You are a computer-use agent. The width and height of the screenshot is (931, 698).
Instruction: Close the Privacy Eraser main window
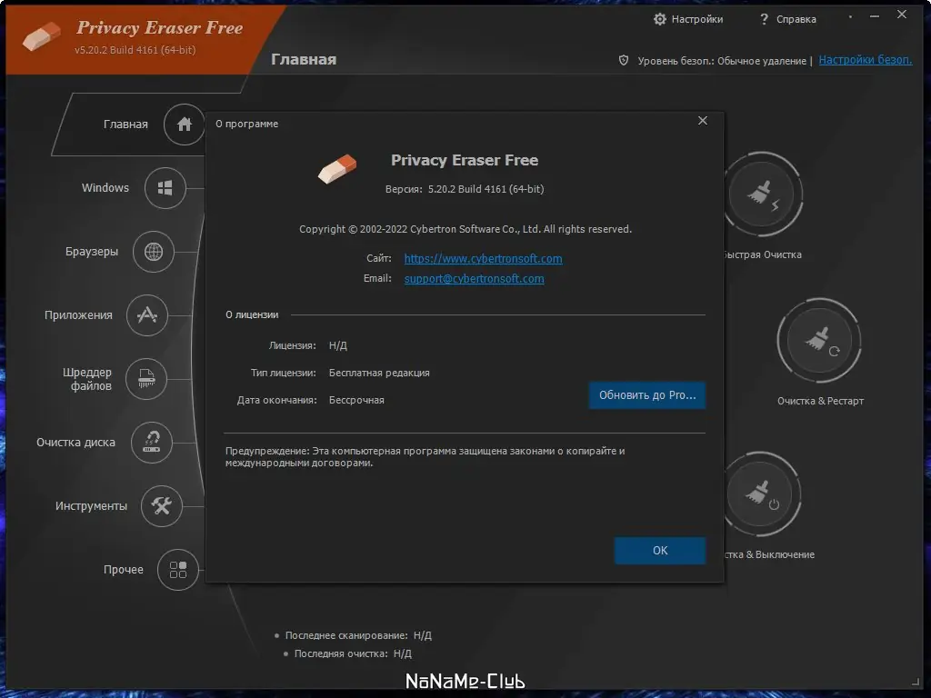[x=902, y=15]
